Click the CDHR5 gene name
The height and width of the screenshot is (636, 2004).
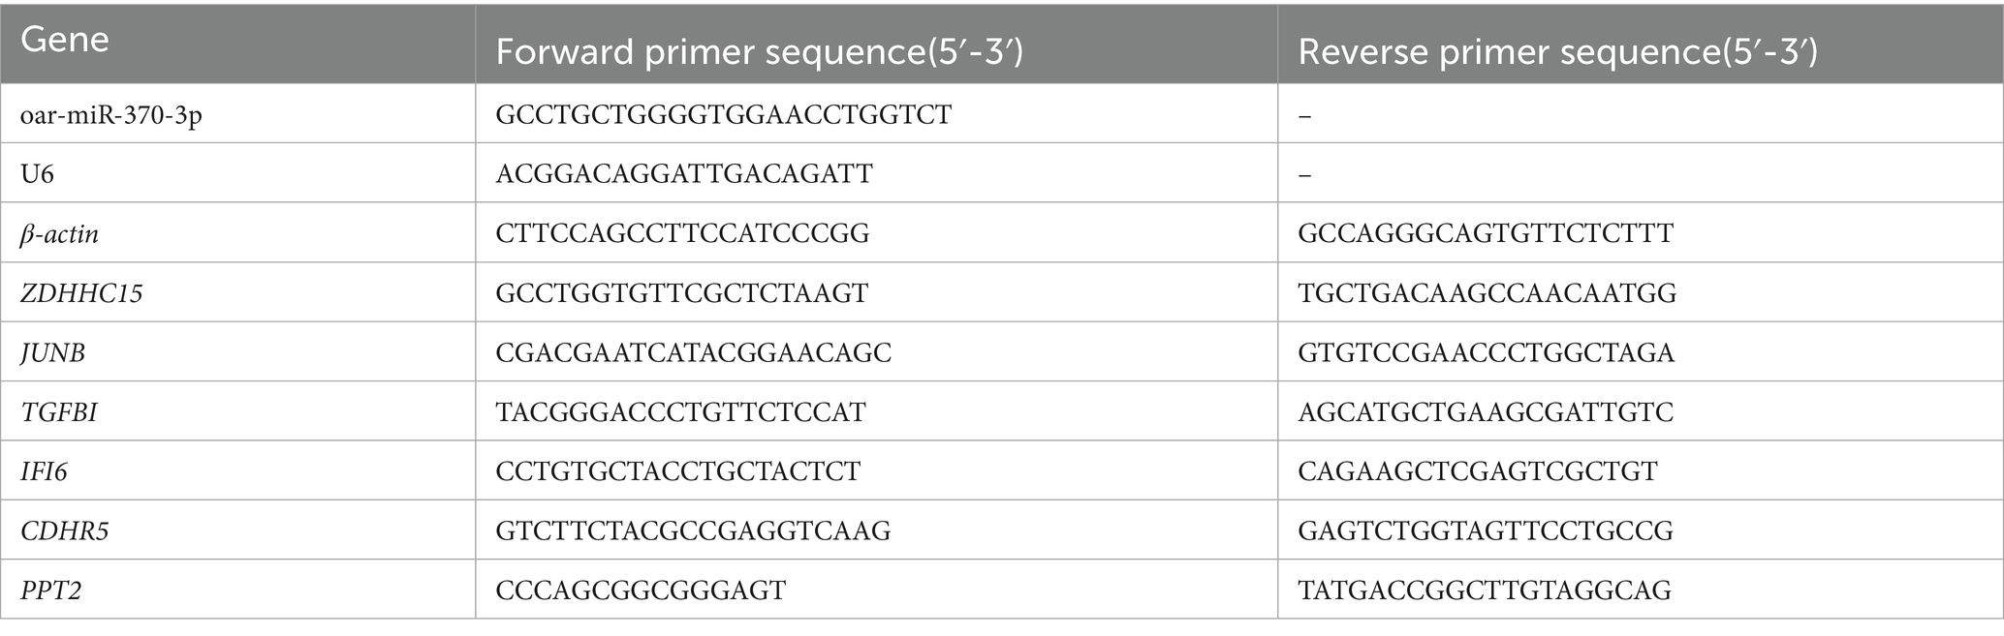64,531
